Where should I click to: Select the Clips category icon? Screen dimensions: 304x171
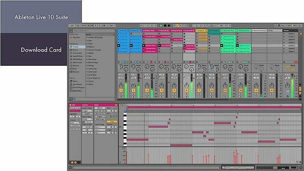click(x=71, y=68)
